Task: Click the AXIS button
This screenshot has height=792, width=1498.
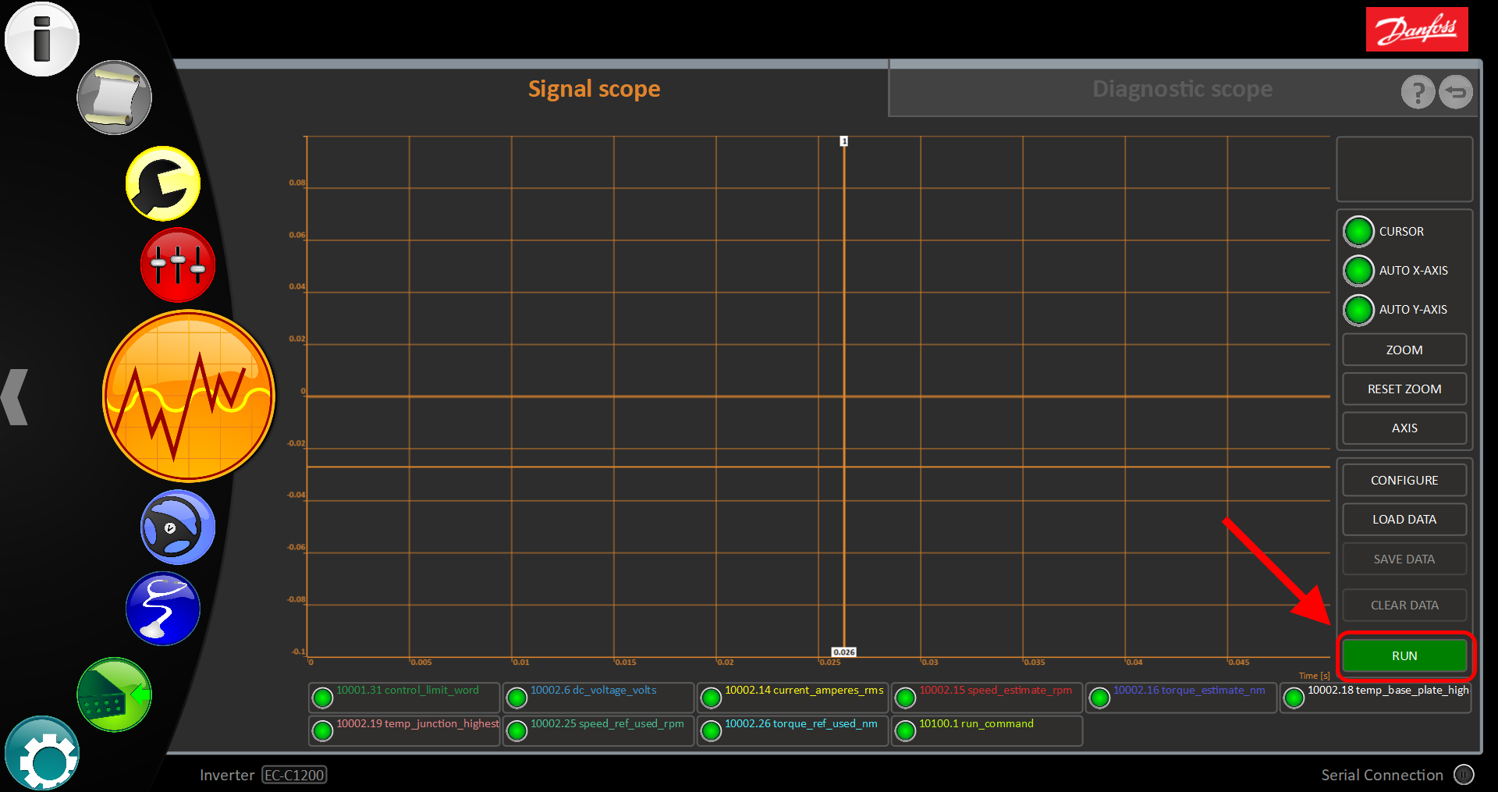Action: [1404, 428]
